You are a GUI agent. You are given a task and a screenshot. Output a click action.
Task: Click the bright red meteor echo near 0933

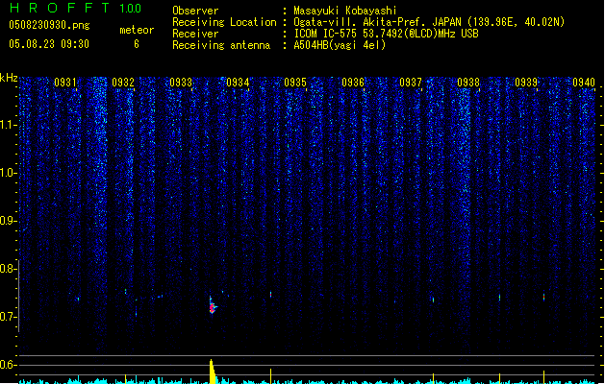click(212, 307)
